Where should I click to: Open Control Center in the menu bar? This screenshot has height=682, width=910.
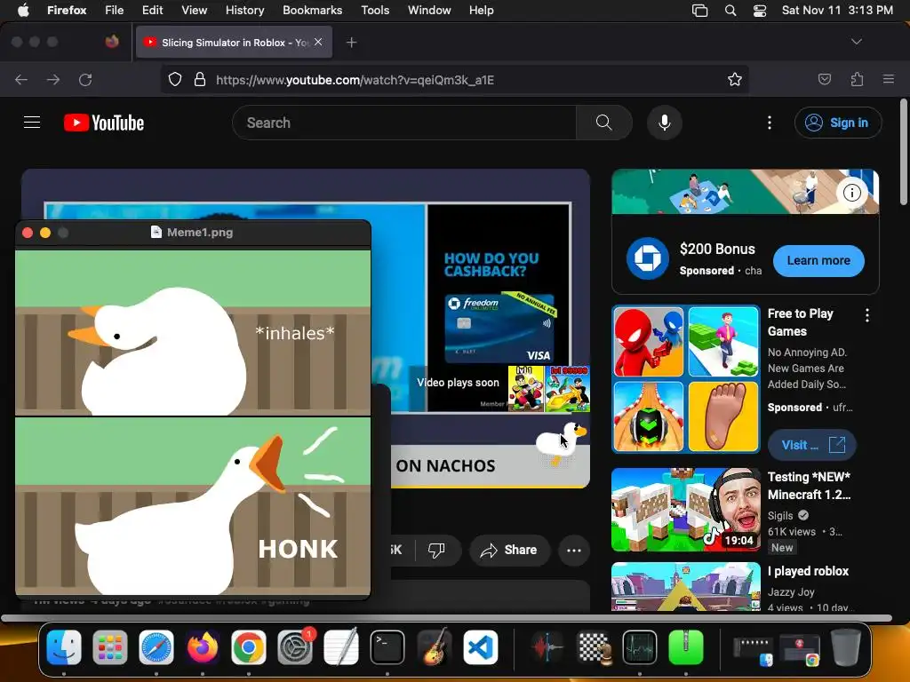(x=760, y=10)
